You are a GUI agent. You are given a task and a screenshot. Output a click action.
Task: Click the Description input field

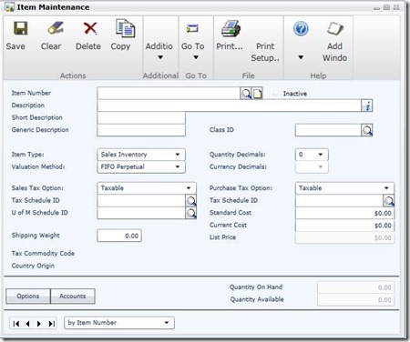(x=229, y=106)
